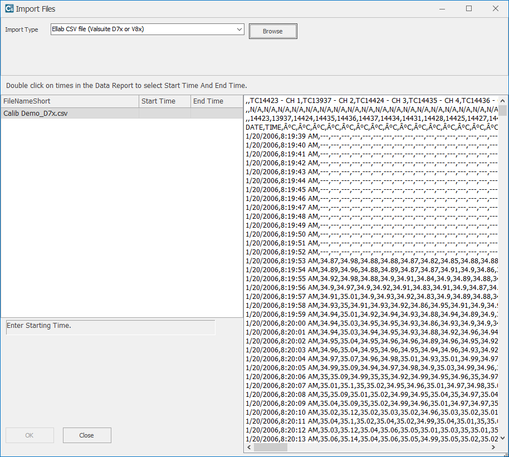Select the 8:20:10 AM data row
Image resolution: width=509 pixels, height=457 pixels.
click(371, 412)
